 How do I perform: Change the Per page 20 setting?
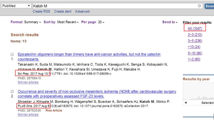click(x=93, y=22)
